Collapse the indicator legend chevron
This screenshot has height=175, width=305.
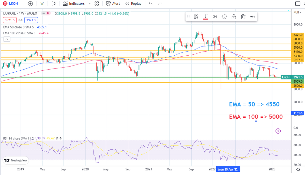point(7,39)
